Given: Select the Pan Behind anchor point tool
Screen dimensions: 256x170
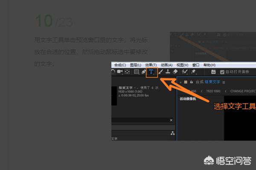Looking at the screenshot, I should tap(127, 72).
